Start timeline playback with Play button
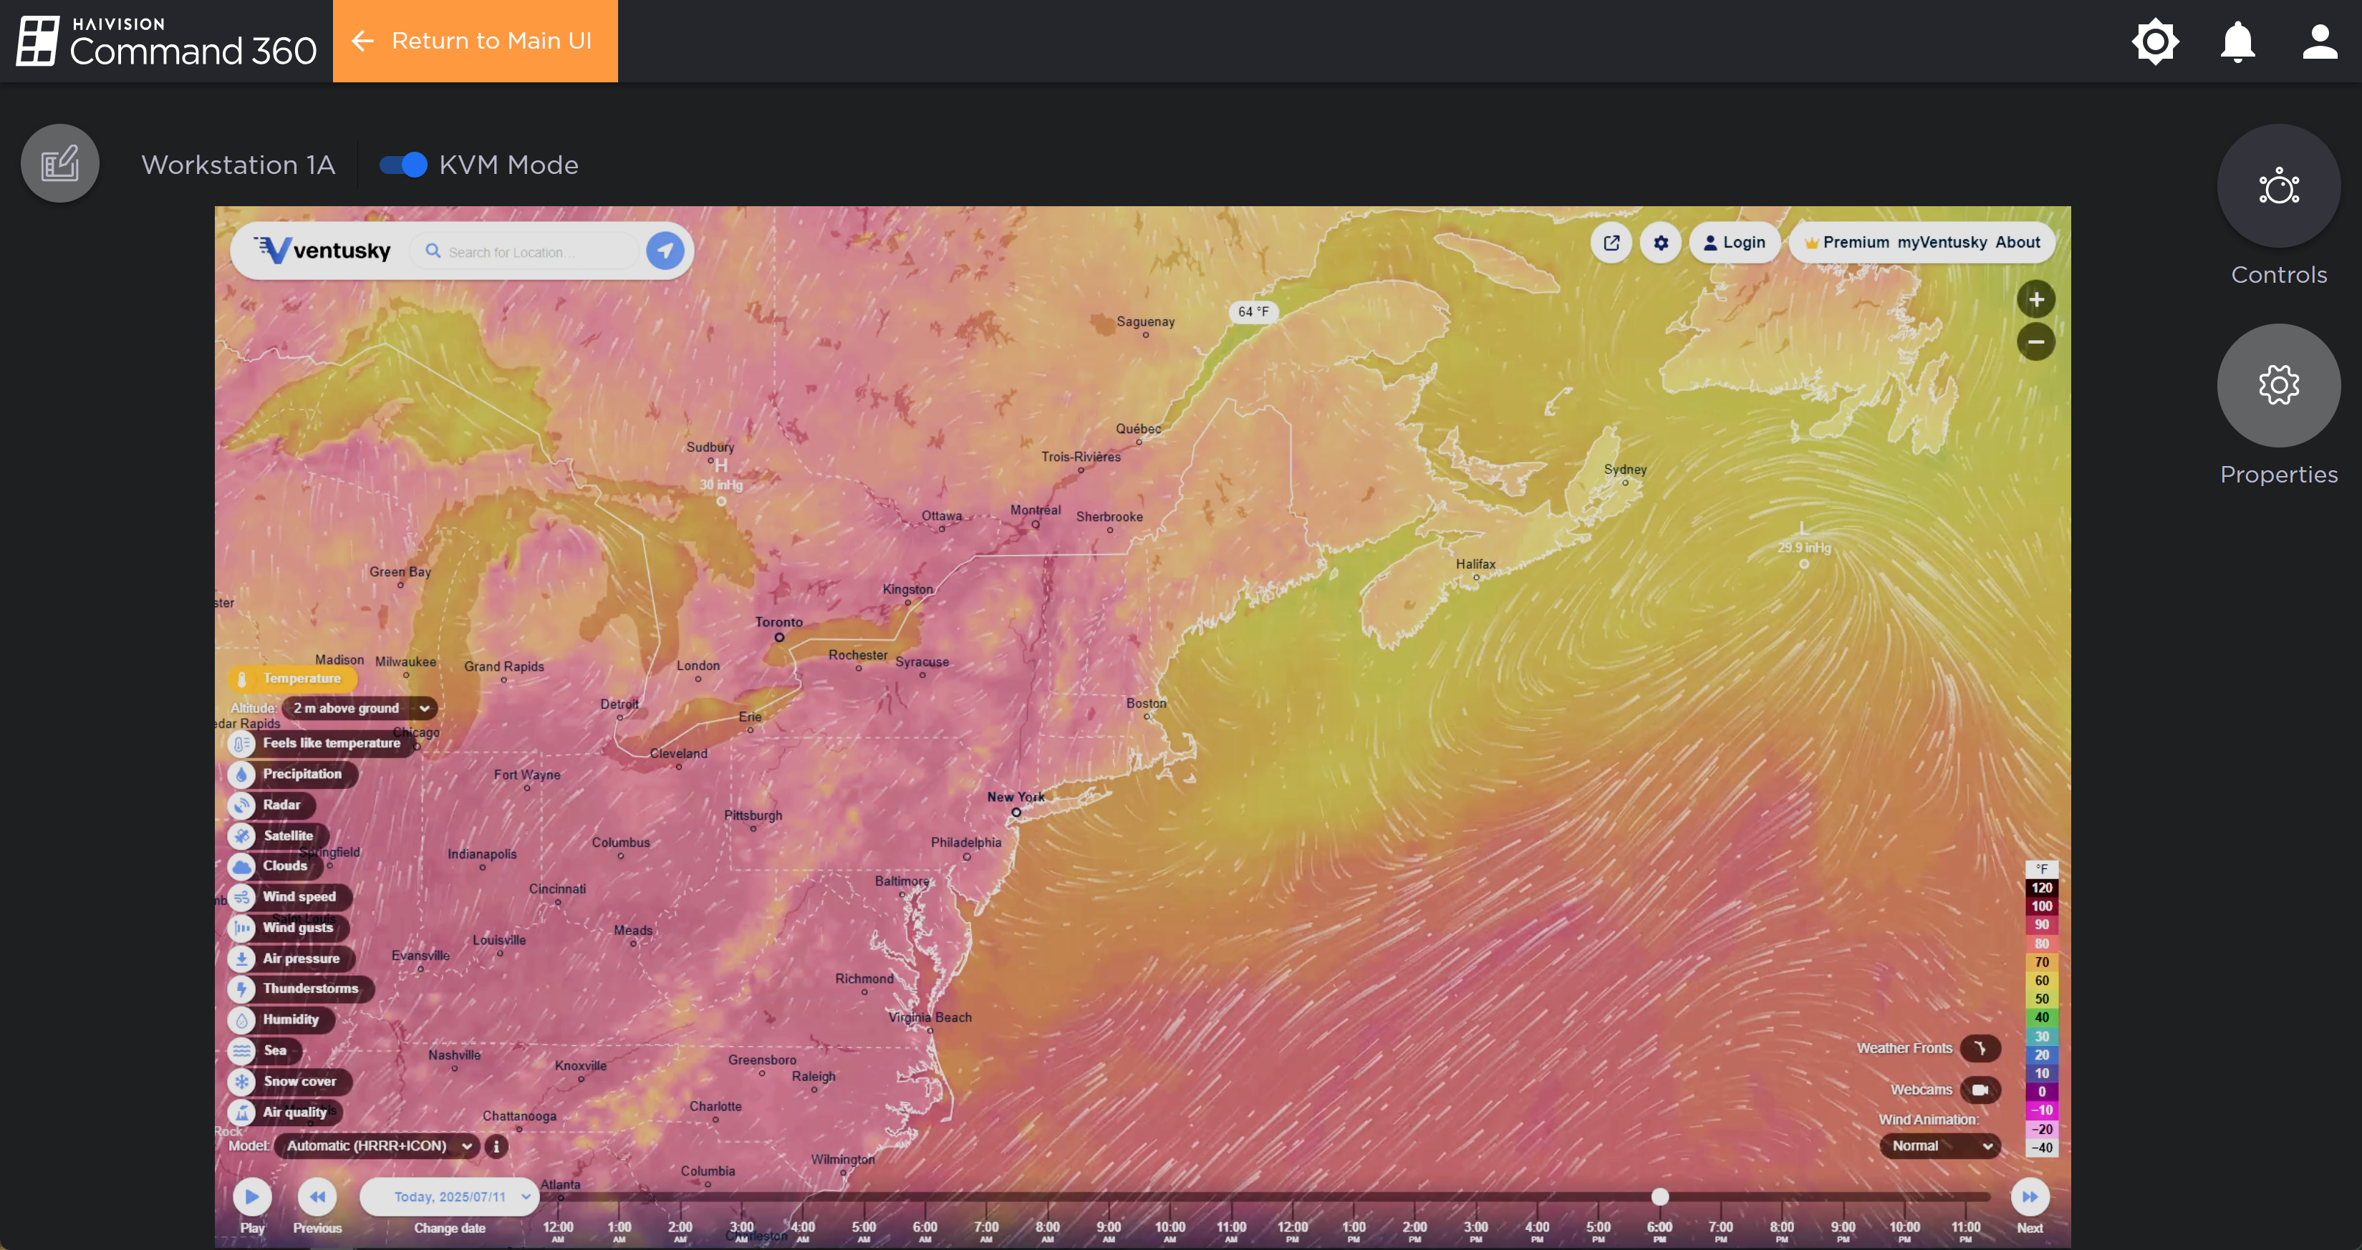 [252, 1196]
